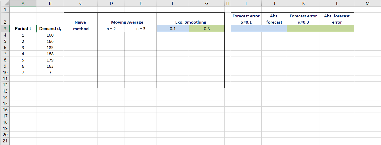
Task: Select period cell containing 4
Action: coord(23,54)
